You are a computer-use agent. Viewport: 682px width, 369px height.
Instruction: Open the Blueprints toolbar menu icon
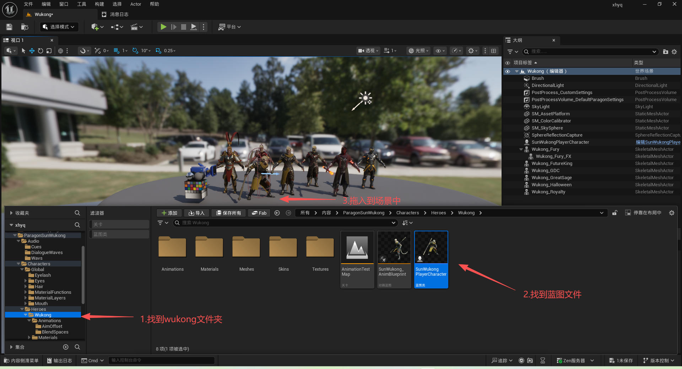(117, 27)
